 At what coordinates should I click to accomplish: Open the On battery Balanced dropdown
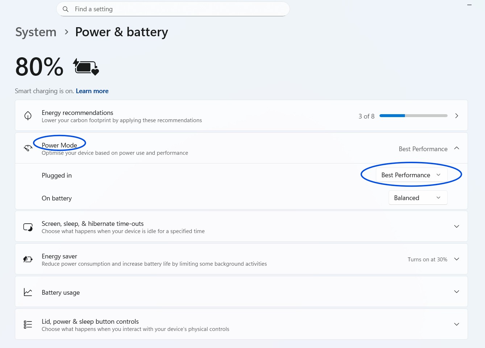click(418, 198)
